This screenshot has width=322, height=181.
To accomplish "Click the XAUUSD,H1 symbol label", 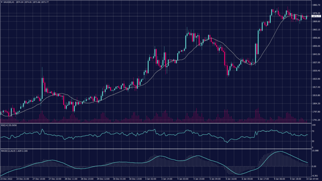I will pos(9,2).
